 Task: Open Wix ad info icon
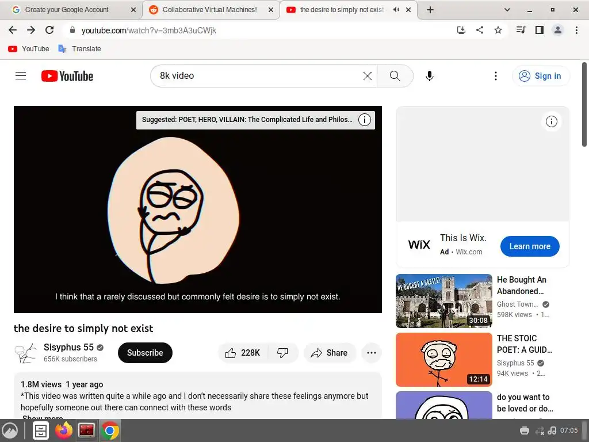click(x=551, y=121)
